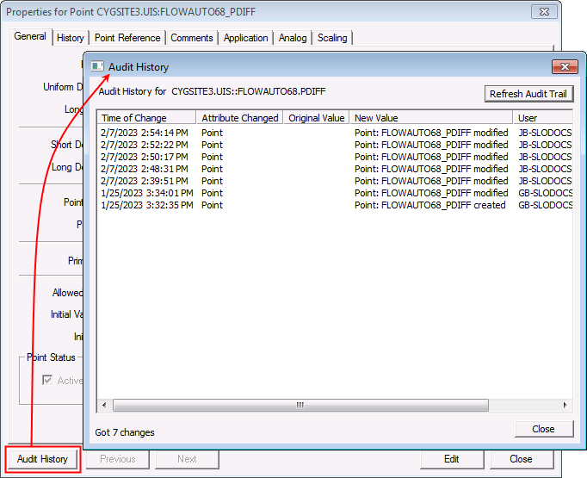
Task: Select the 2/7/2023 2:50:17 PM row
Action: click(x=335, y=157)
